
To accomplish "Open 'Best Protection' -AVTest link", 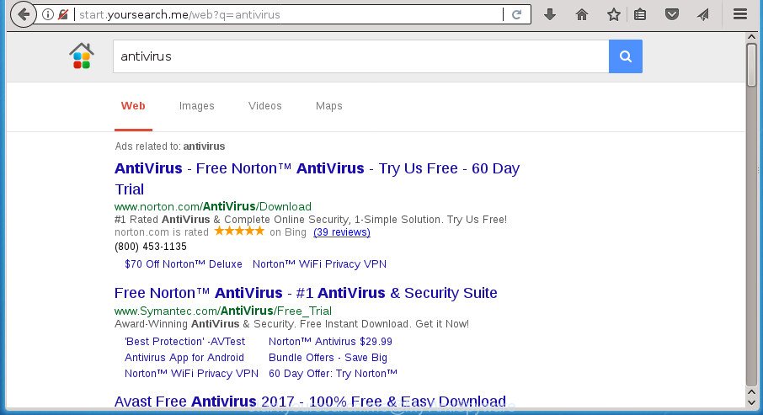I will coord(185,342).
